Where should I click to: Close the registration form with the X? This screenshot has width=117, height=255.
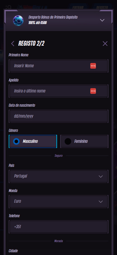point(105,44)
